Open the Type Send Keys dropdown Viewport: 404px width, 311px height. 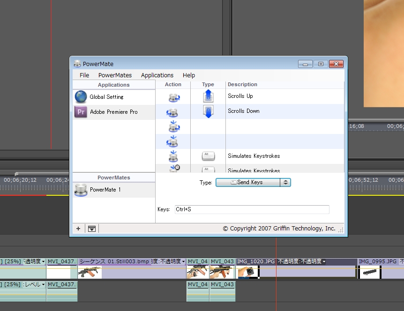click(253, 182)
